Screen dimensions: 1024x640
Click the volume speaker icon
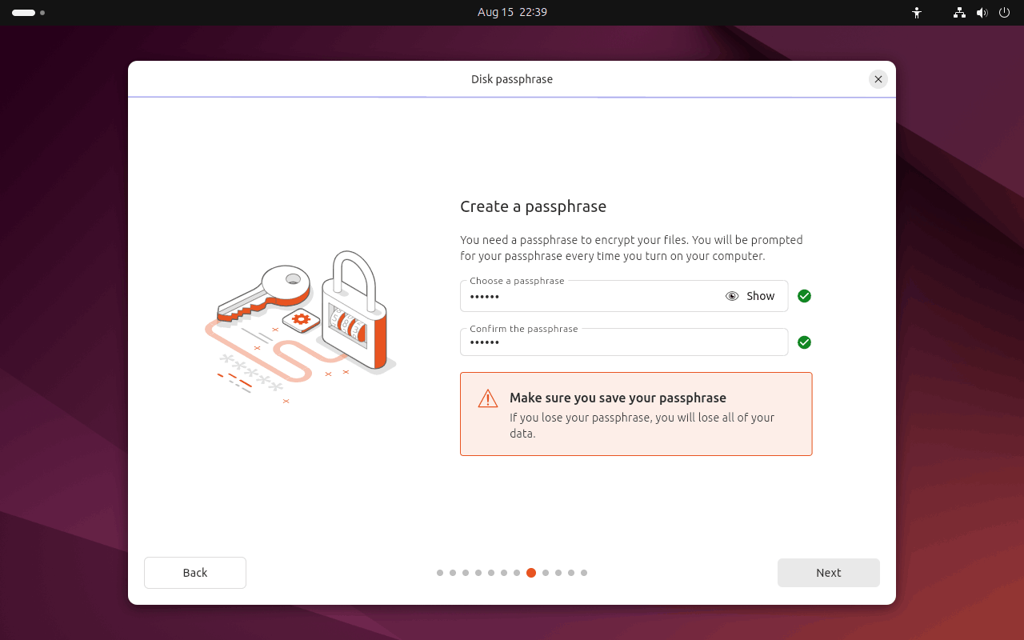982,13
